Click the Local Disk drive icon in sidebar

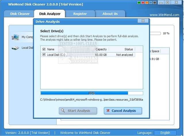tap(15, 48)
